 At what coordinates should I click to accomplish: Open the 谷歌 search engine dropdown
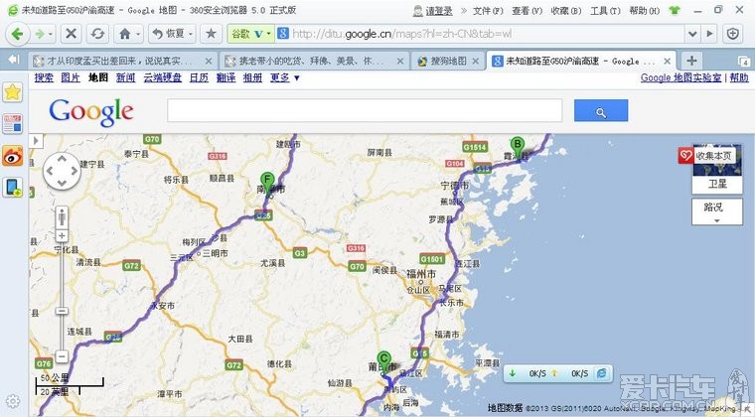click(251, 34)
